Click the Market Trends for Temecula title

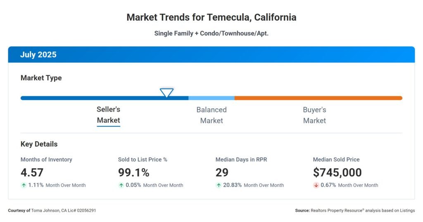211,17
